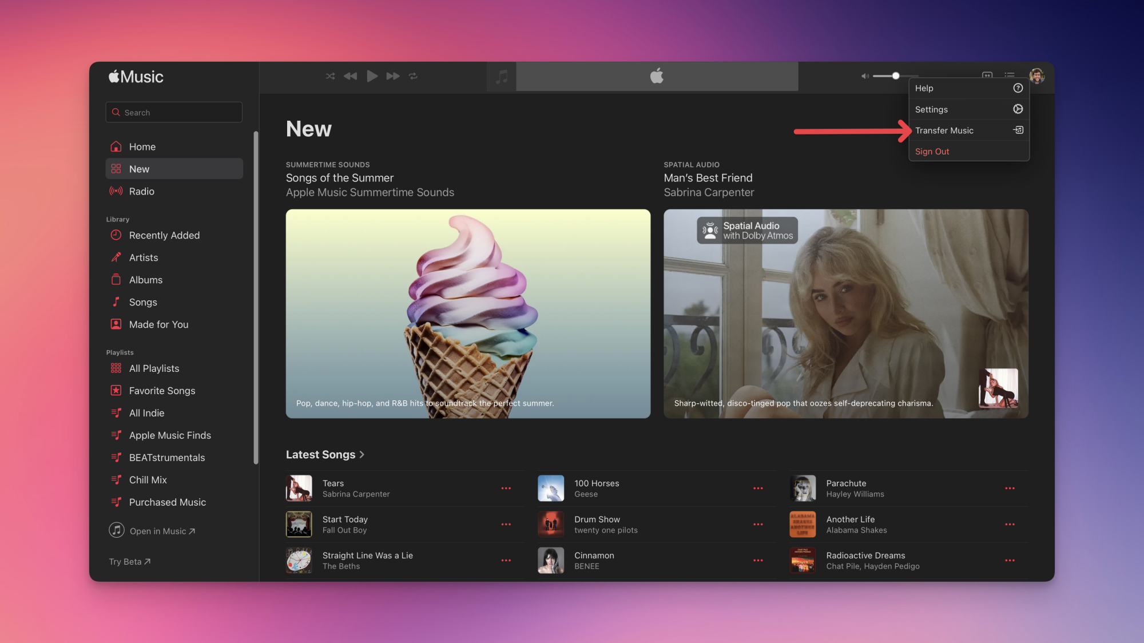Open the Purchased Music playlist
The image size is (1144, 643).
click(x=174, y=502)
